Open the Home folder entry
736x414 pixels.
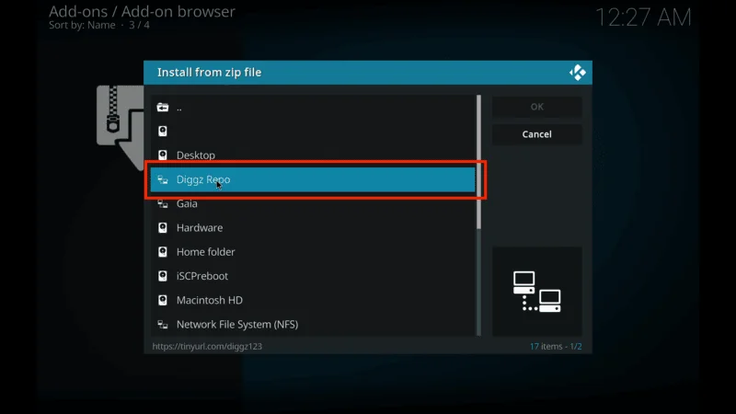click(x=313, y=252)
